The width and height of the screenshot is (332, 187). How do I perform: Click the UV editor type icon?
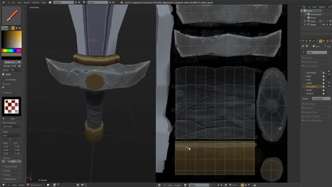click(x=159, y=185)
